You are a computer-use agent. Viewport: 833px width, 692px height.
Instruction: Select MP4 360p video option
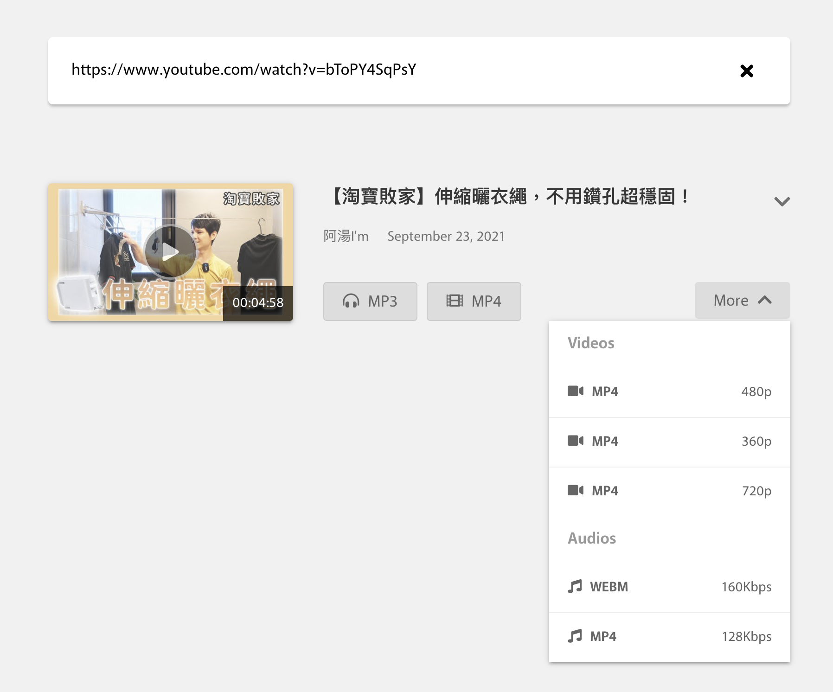pos(669,442)
